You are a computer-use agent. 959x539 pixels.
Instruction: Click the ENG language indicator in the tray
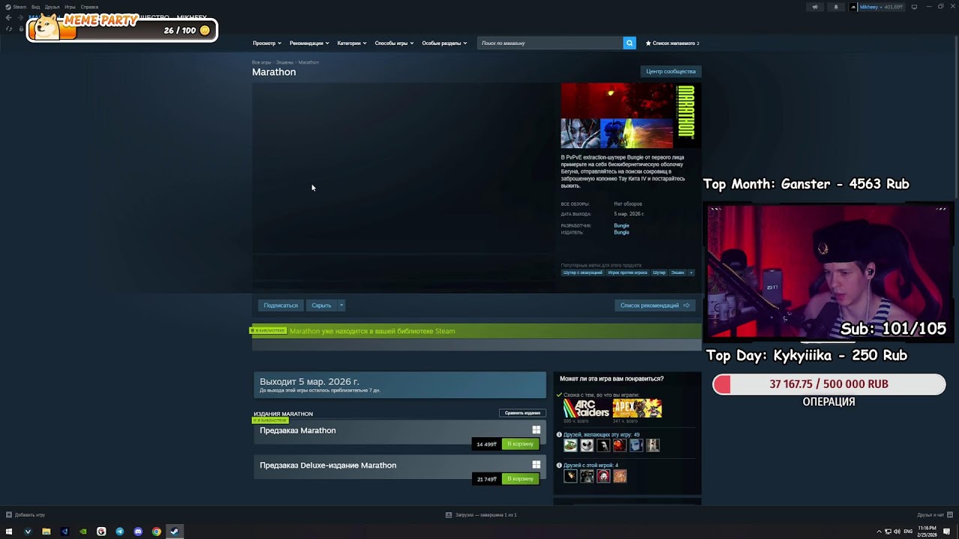coord(908,532)
